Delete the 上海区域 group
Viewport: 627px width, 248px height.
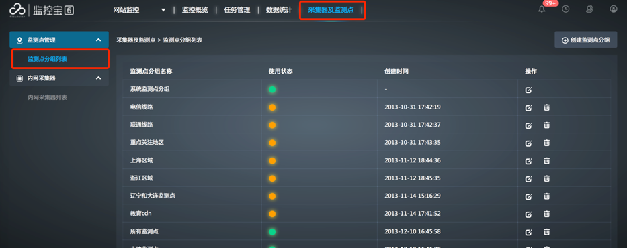(546, 161)
